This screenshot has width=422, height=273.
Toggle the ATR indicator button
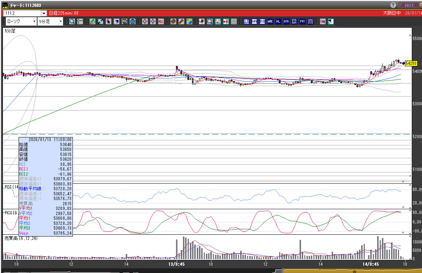click(x=286, y=22)
